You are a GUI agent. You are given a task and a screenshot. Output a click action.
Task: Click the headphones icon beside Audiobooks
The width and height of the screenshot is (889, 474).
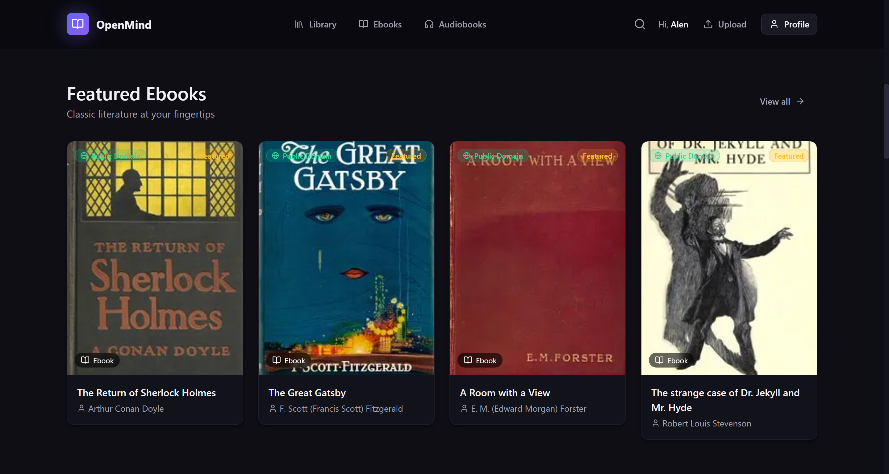point(429,24)
